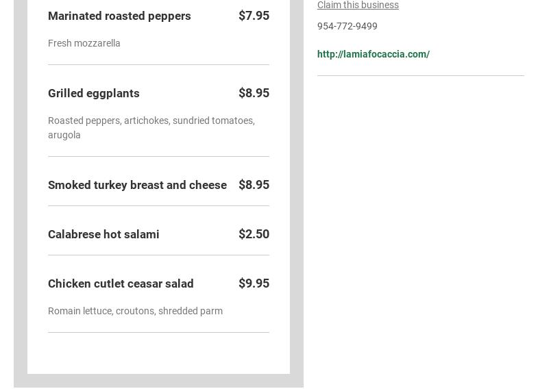This screenshot has height=391, width=538.
Task: Click the $9.95 price
Action: (x=254, y=283)
